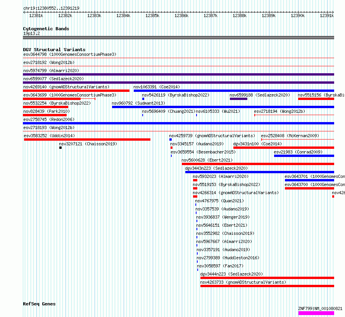The image size is (345, 317).
Task: Click the nsv2799389 (Huddleston2016) label
Action: 228,258
